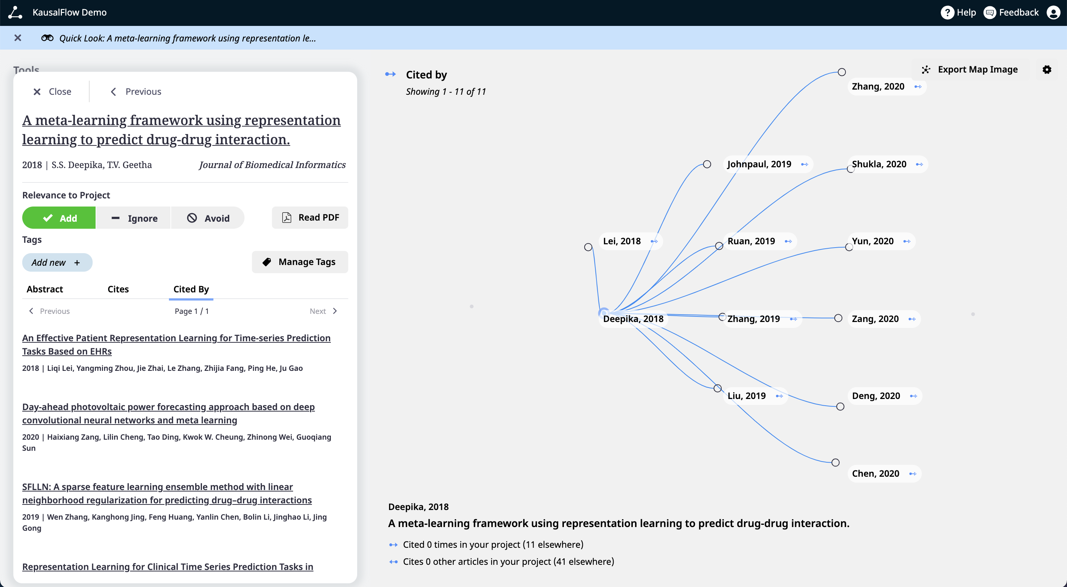Viewport: 1067px width, 587px height.
Task: Open the map settings gear
Action: click(x=1047, y=69)
